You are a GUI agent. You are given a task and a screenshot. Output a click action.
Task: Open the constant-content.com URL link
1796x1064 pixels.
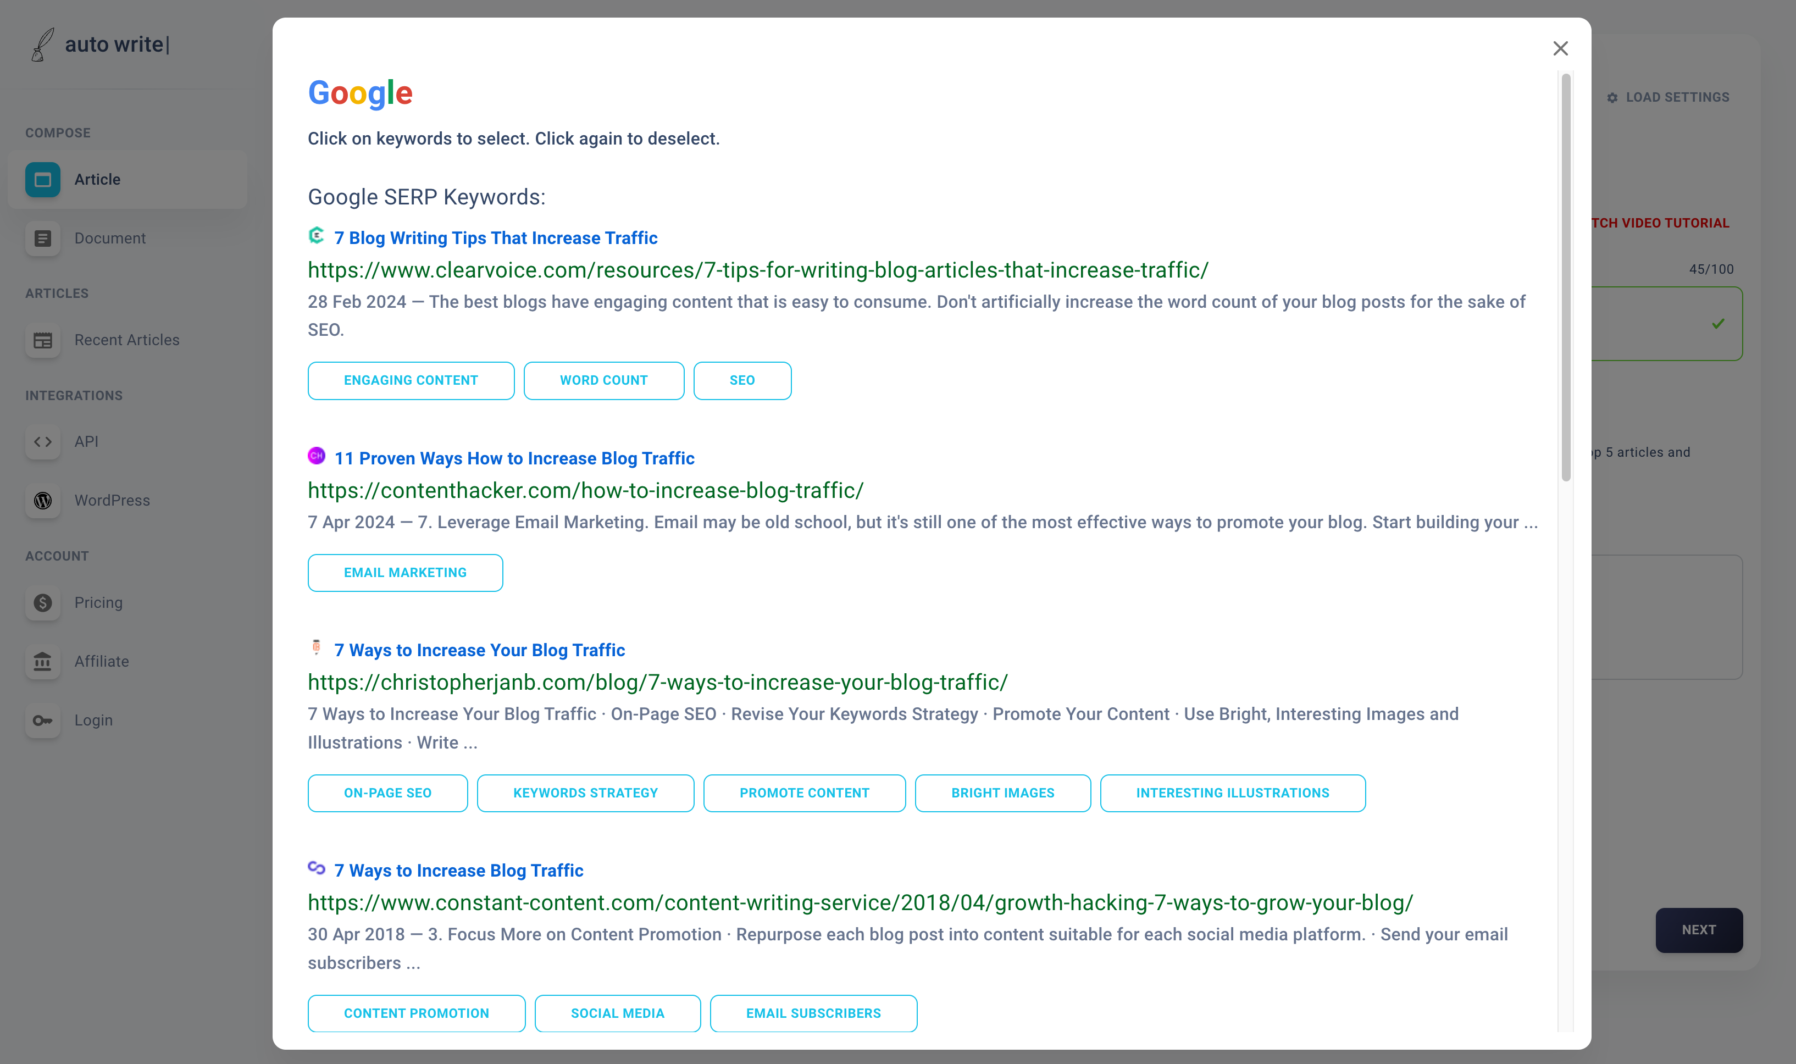coord(861,902)
